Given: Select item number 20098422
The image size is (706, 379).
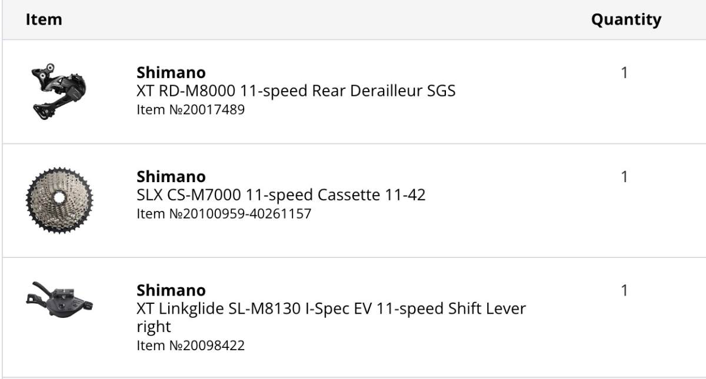Looking at the screenshot, I should [191, 345].
